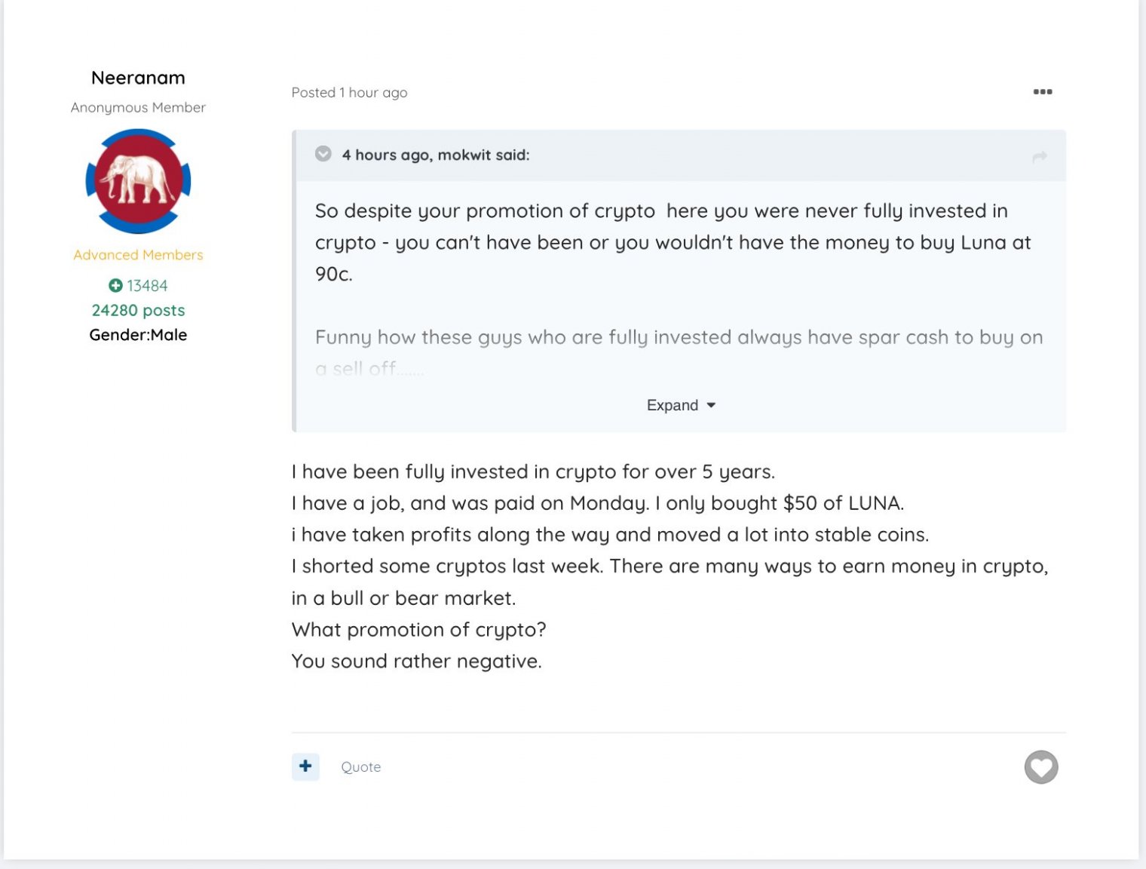Click the Advanced Members group label
1146x869 pixels.
click(x=138, y=255)
